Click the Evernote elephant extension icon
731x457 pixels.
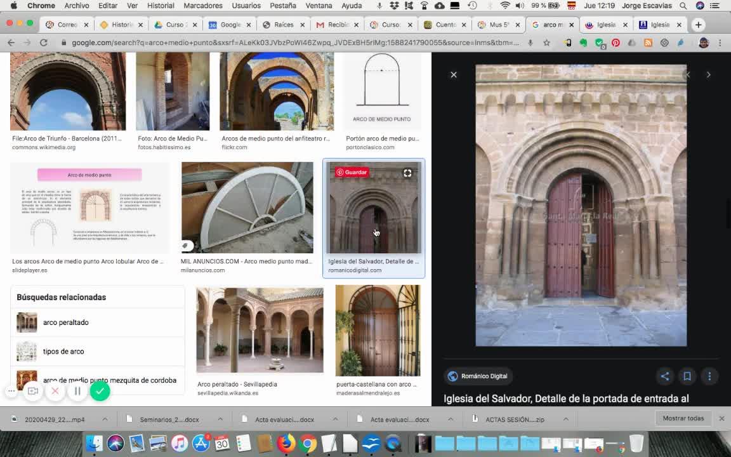[x=583, y=43]
